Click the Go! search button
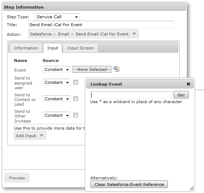The width and height of the screenshot is (204, 193). pos(181,95)
